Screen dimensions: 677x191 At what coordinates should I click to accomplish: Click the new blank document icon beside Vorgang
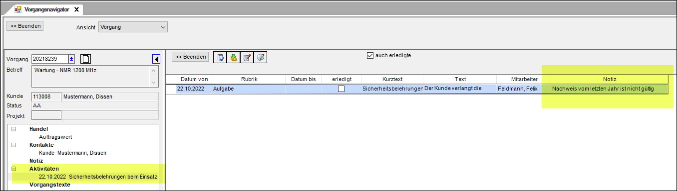(85, 59)
